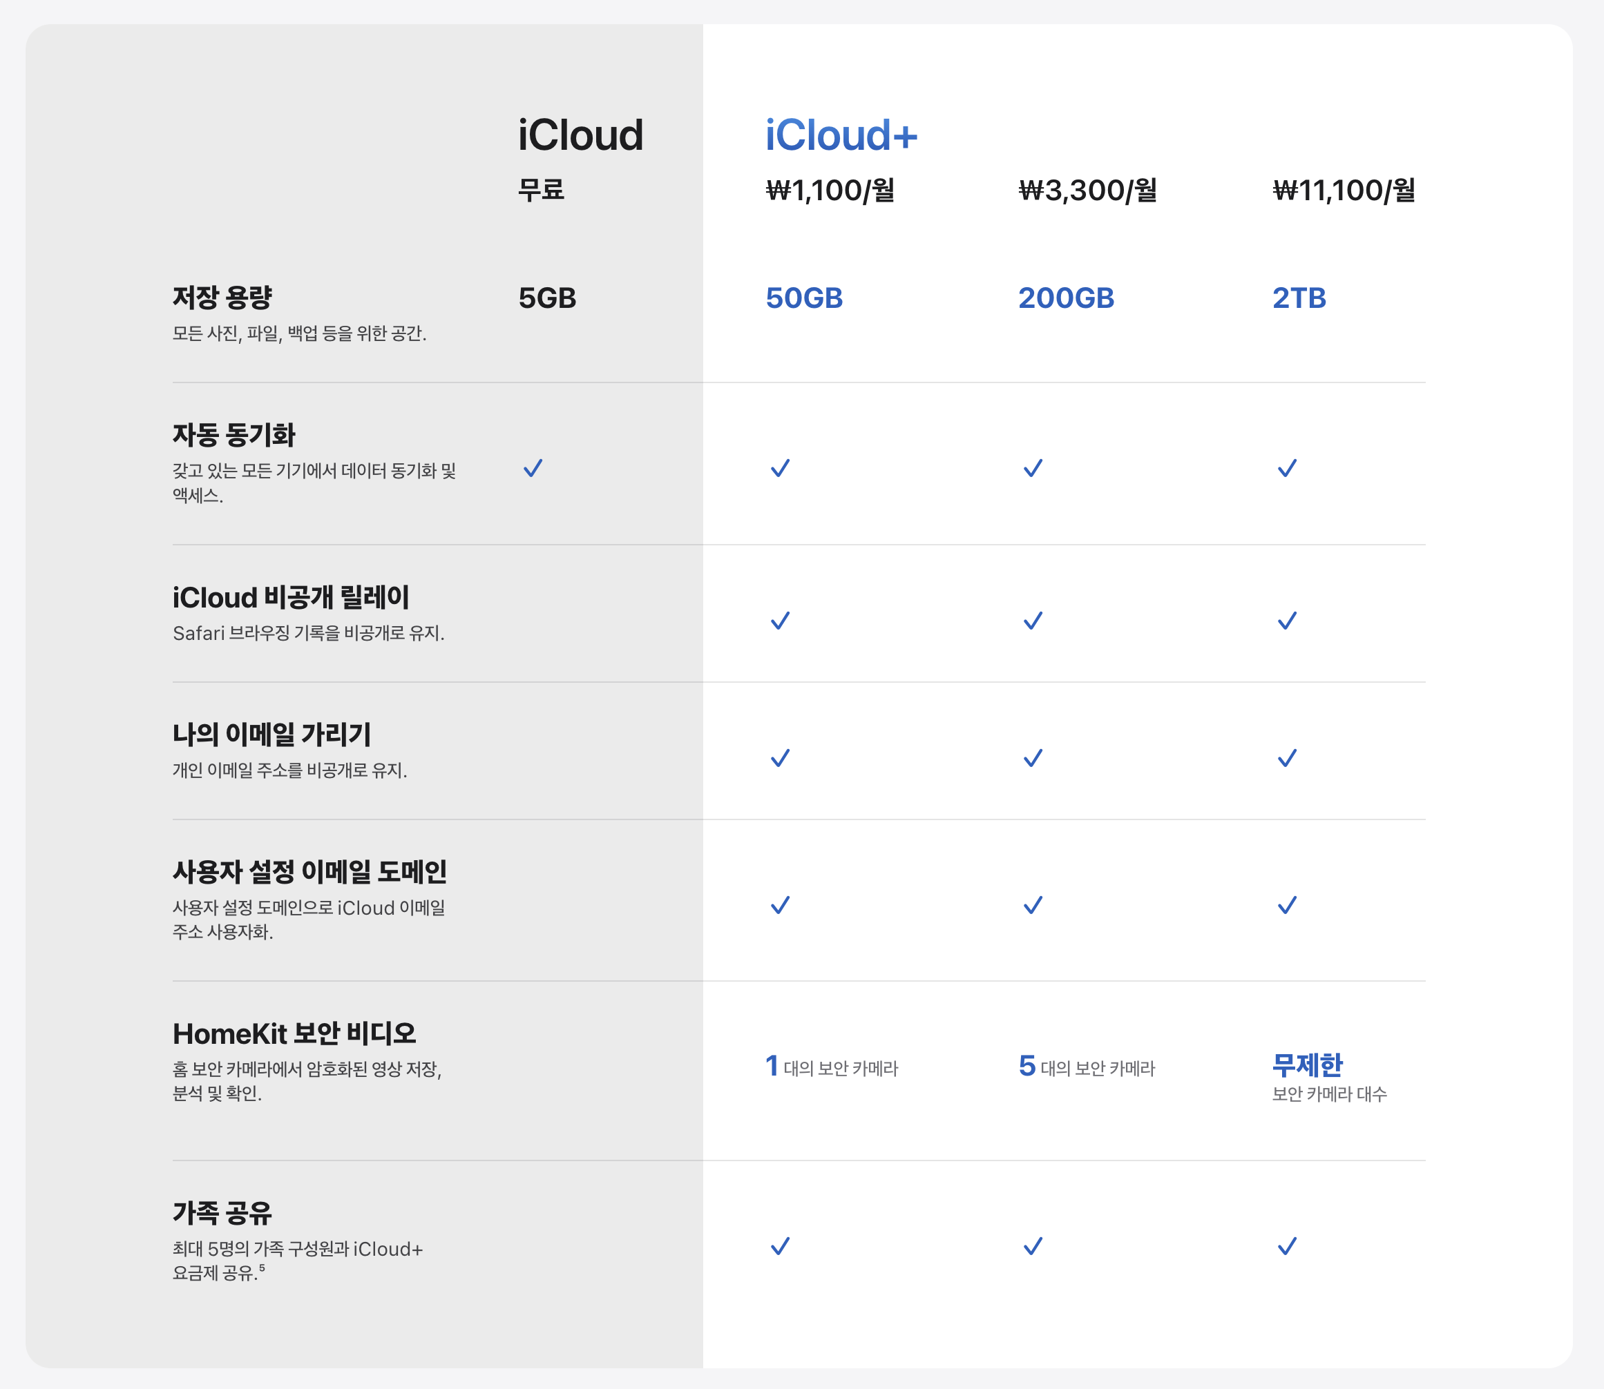Click the 50GB storage value
This screenshot has width=1604, height=1389.
pos(804,298)
